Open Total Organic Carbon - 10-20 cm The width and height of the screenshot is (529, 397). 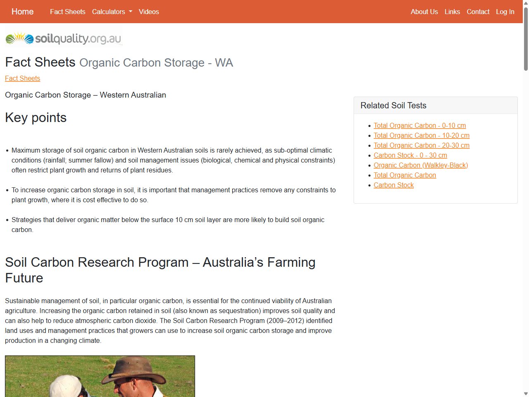[422, 135]
